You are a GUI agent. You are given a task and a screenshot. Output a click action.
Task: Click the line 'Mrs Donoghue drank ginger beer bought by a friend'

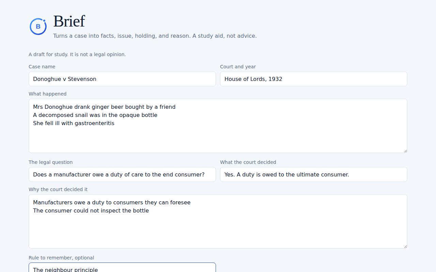[104, 107]
